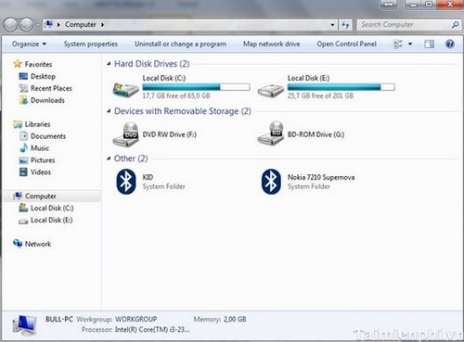Click the Network icon in sidebar

coord(18,244)
